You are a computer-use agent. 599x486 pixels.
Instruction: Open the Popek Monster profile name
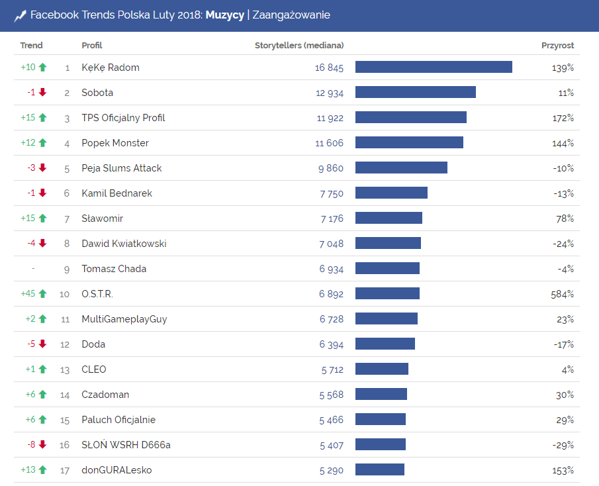(115, 143)
